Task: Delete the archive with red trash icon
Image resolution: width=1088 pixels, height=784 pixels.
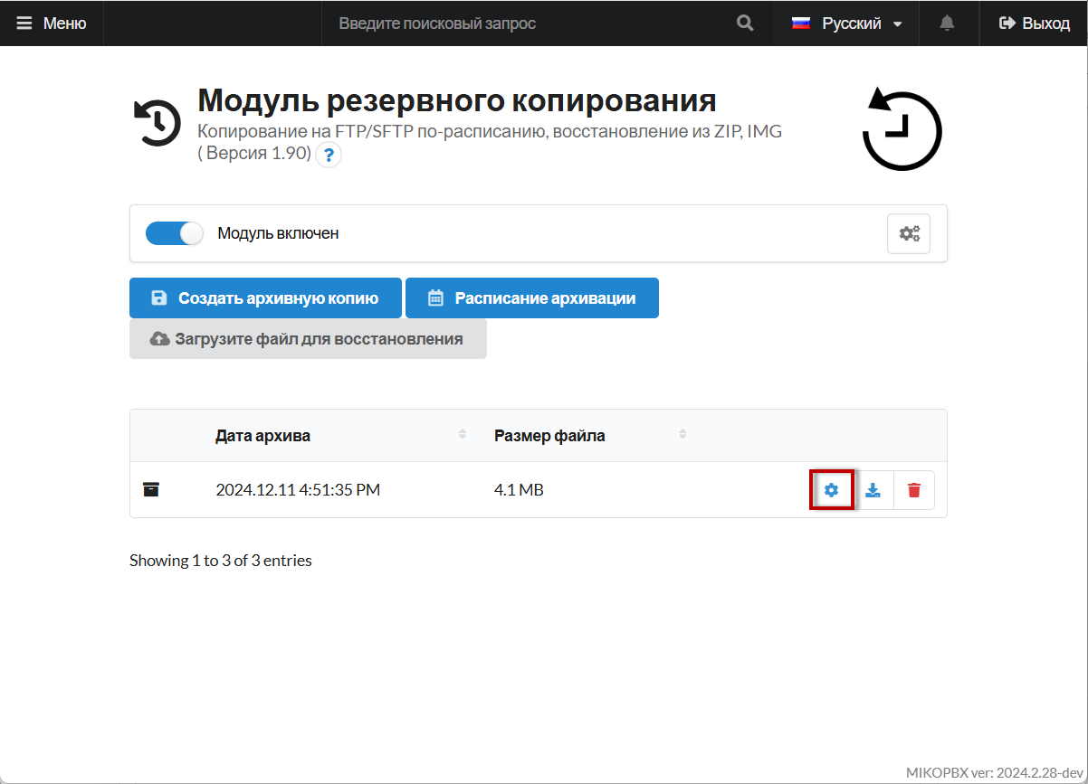Action: pyautogui.click(x=914, y=490)
